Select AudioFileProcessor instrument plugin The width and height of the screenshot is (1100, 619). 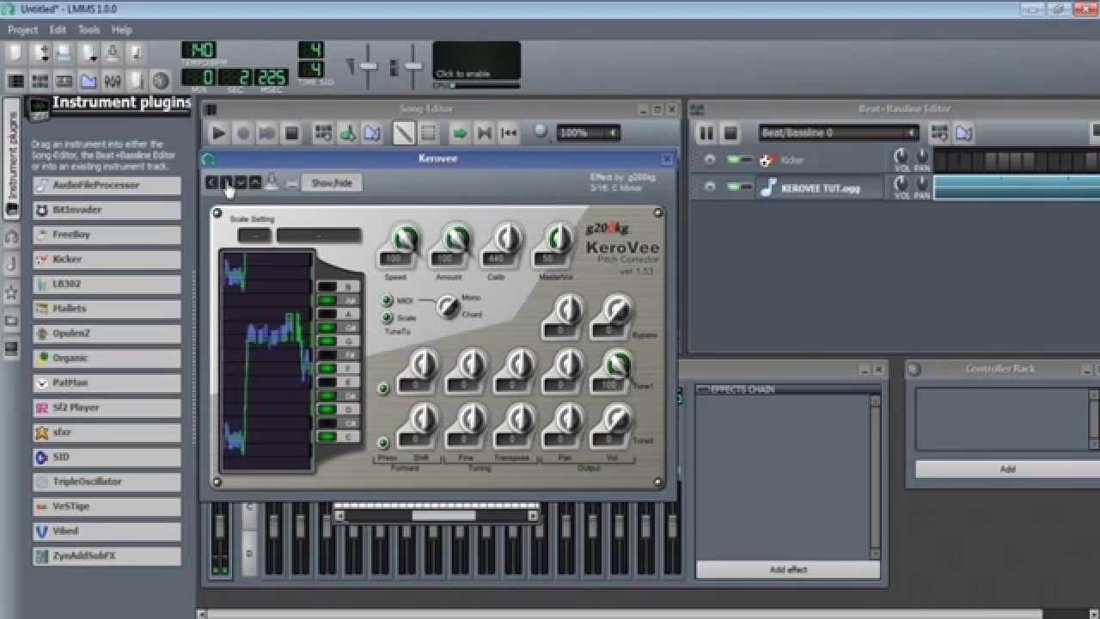coord(107,185)
